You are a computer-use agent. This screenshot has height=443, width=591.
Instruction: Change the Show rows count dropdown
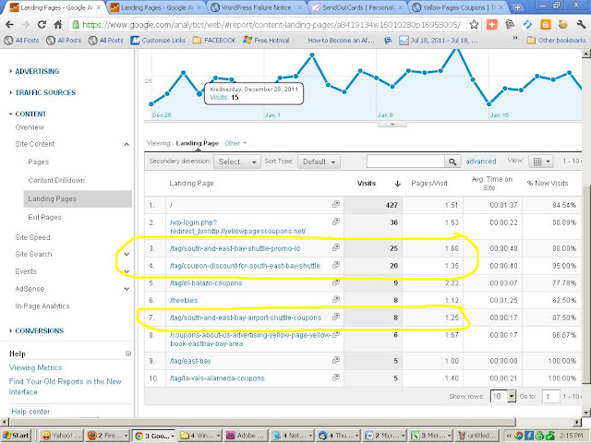click(x=502, y=396)
